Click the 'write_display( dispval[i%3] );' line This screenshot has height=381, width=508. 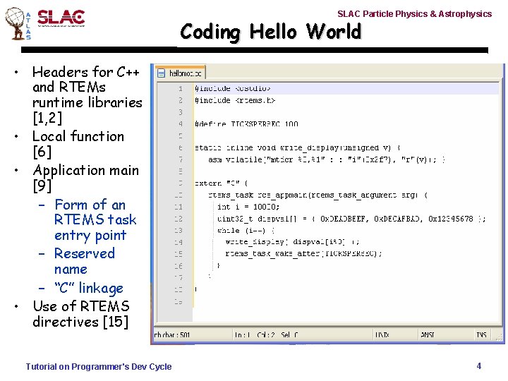[292, 242]
